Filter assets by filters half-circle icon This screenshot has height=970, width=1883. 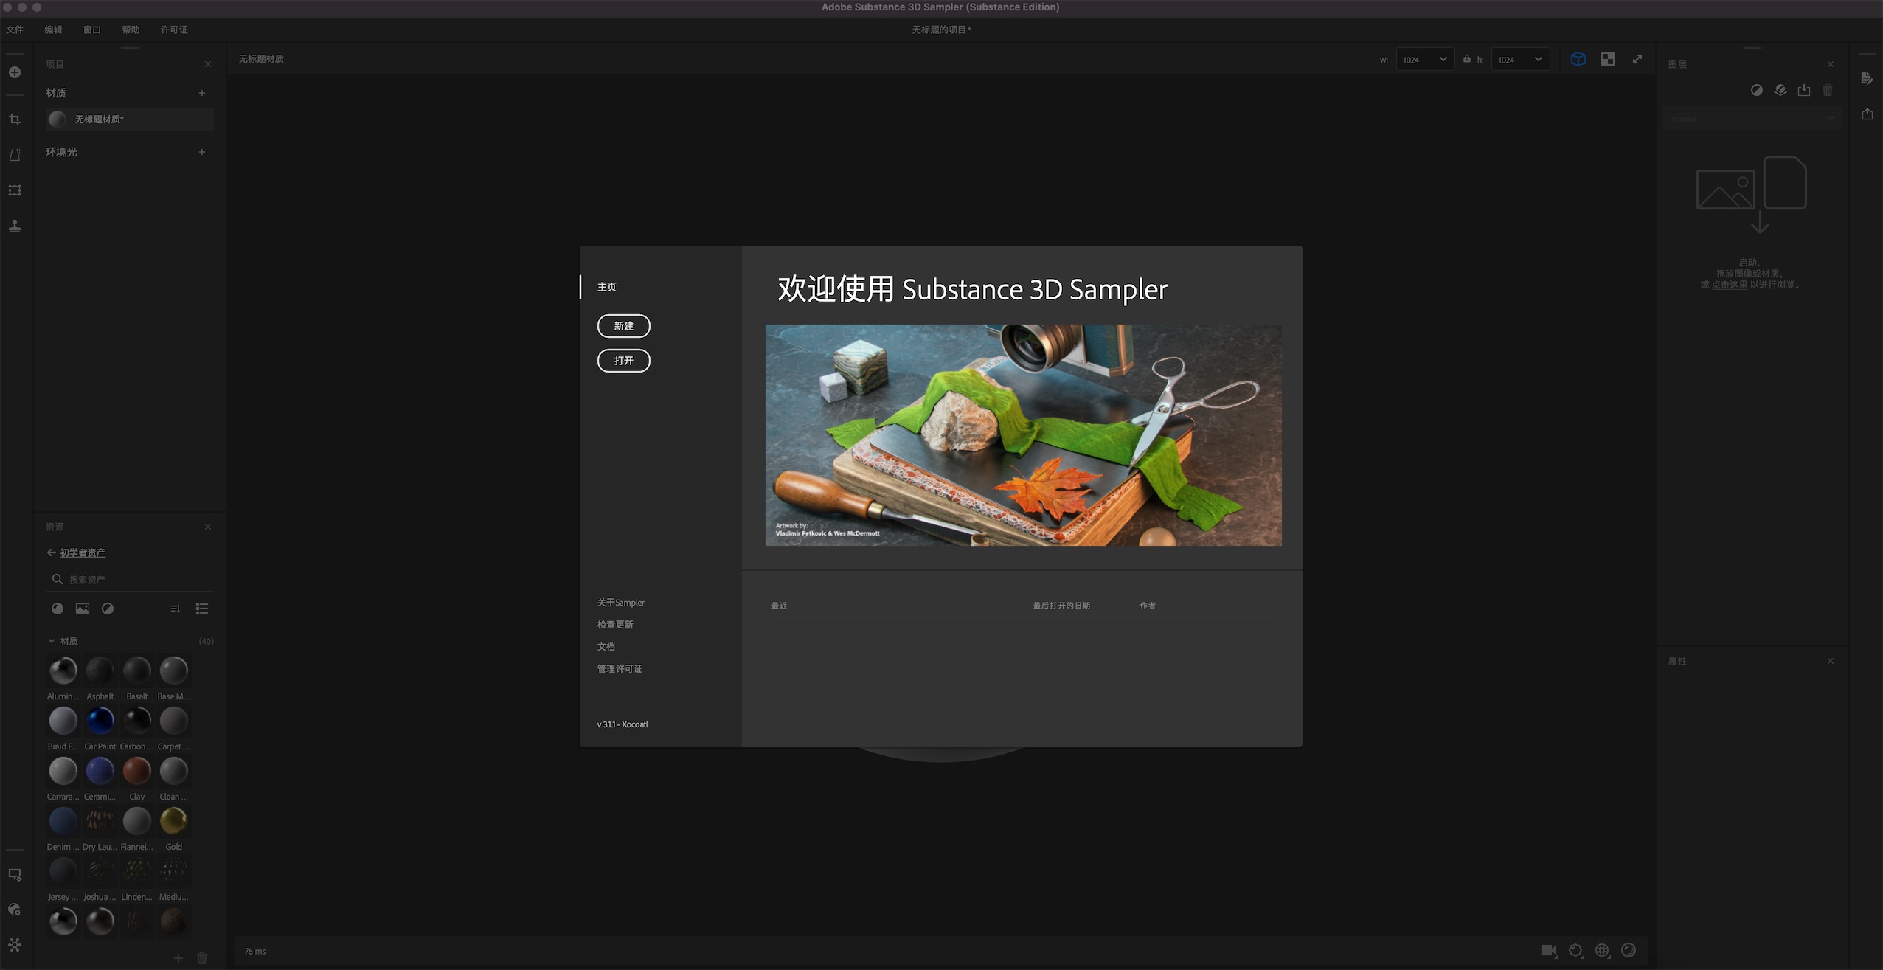pyautogui.click(x=108, y=609)
